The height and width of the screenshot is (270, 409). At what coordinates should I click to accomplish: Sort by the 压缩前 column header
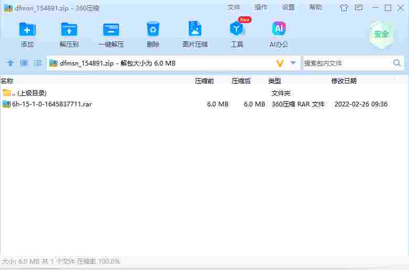(204, 81)
